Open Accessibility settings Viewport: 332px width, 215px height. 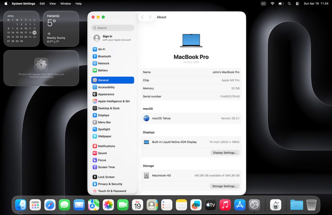[x=113, y=87]
